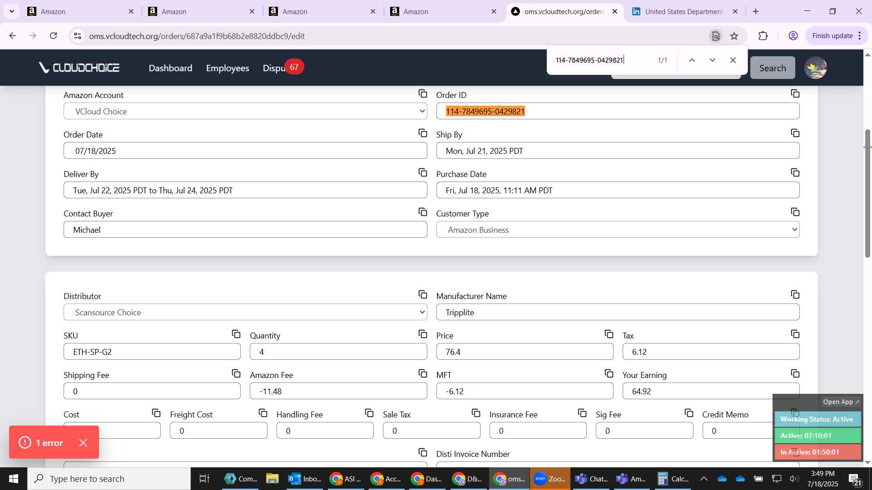Click the Windows Start button
Image resolution: width=872 pixels, height=490 pixels.
13,479
